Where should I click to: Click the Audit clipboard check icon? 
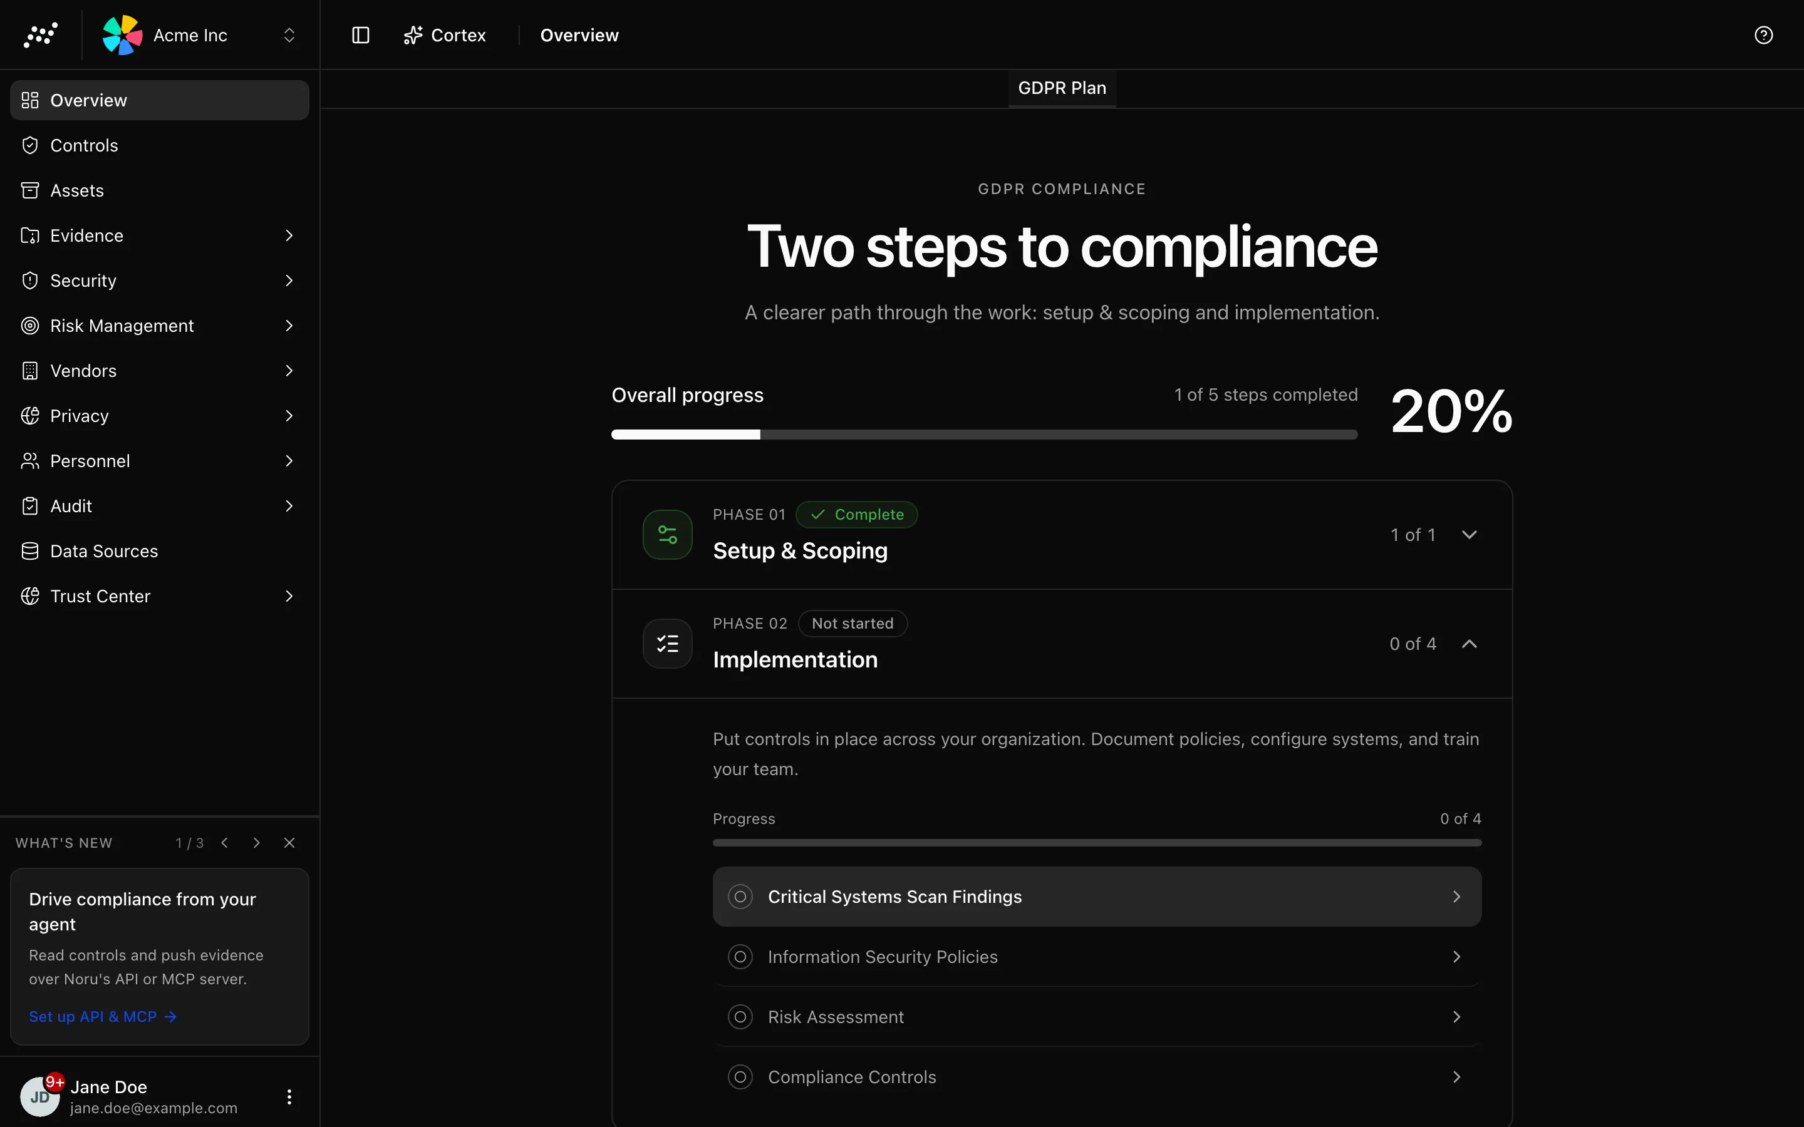click(x=30, y=506)
